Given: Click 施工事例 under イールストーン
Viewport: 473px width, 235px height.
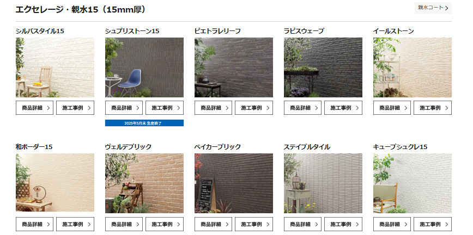Looking at the screenshot, I should click(433, 108).
